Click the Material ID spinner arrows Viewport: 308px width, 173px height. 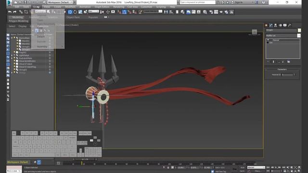[x=294, y=74]
